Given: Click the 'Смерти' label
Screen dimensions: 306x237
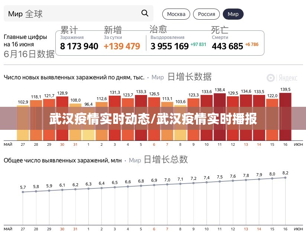Looking at the screenshot, I should 220,37.
